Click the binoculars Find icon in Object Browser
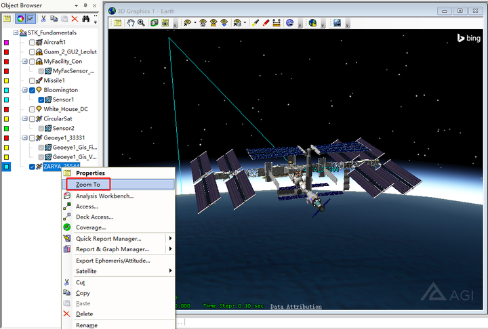Viewport: 488px width, 329px height. point(86,19)
